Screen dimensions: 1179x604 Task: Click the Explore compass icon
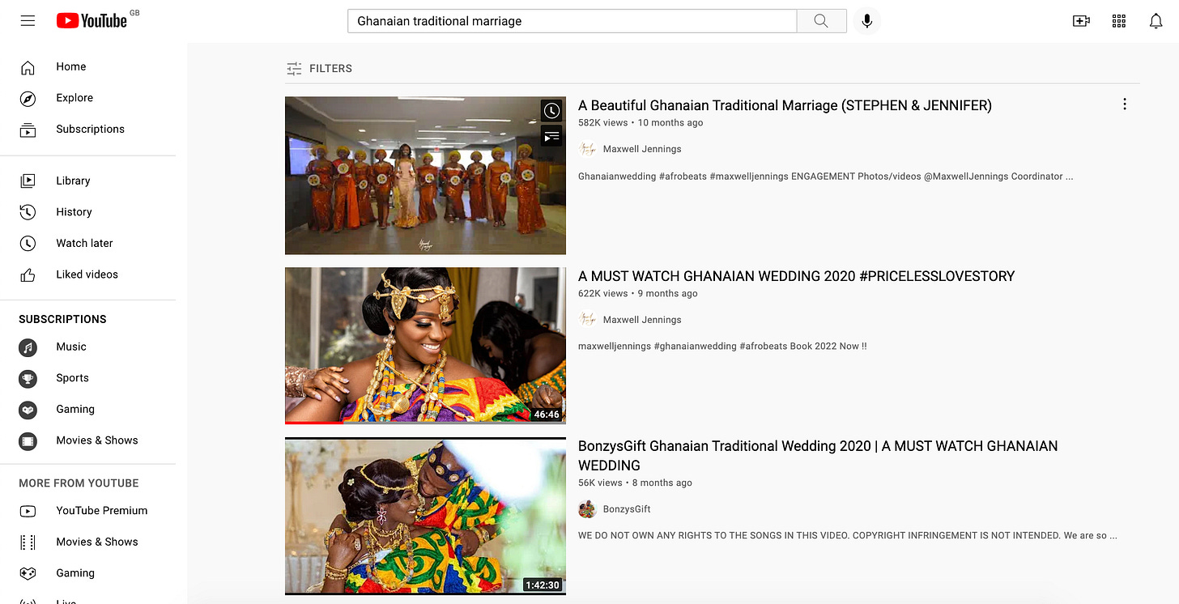click(28, 98)
